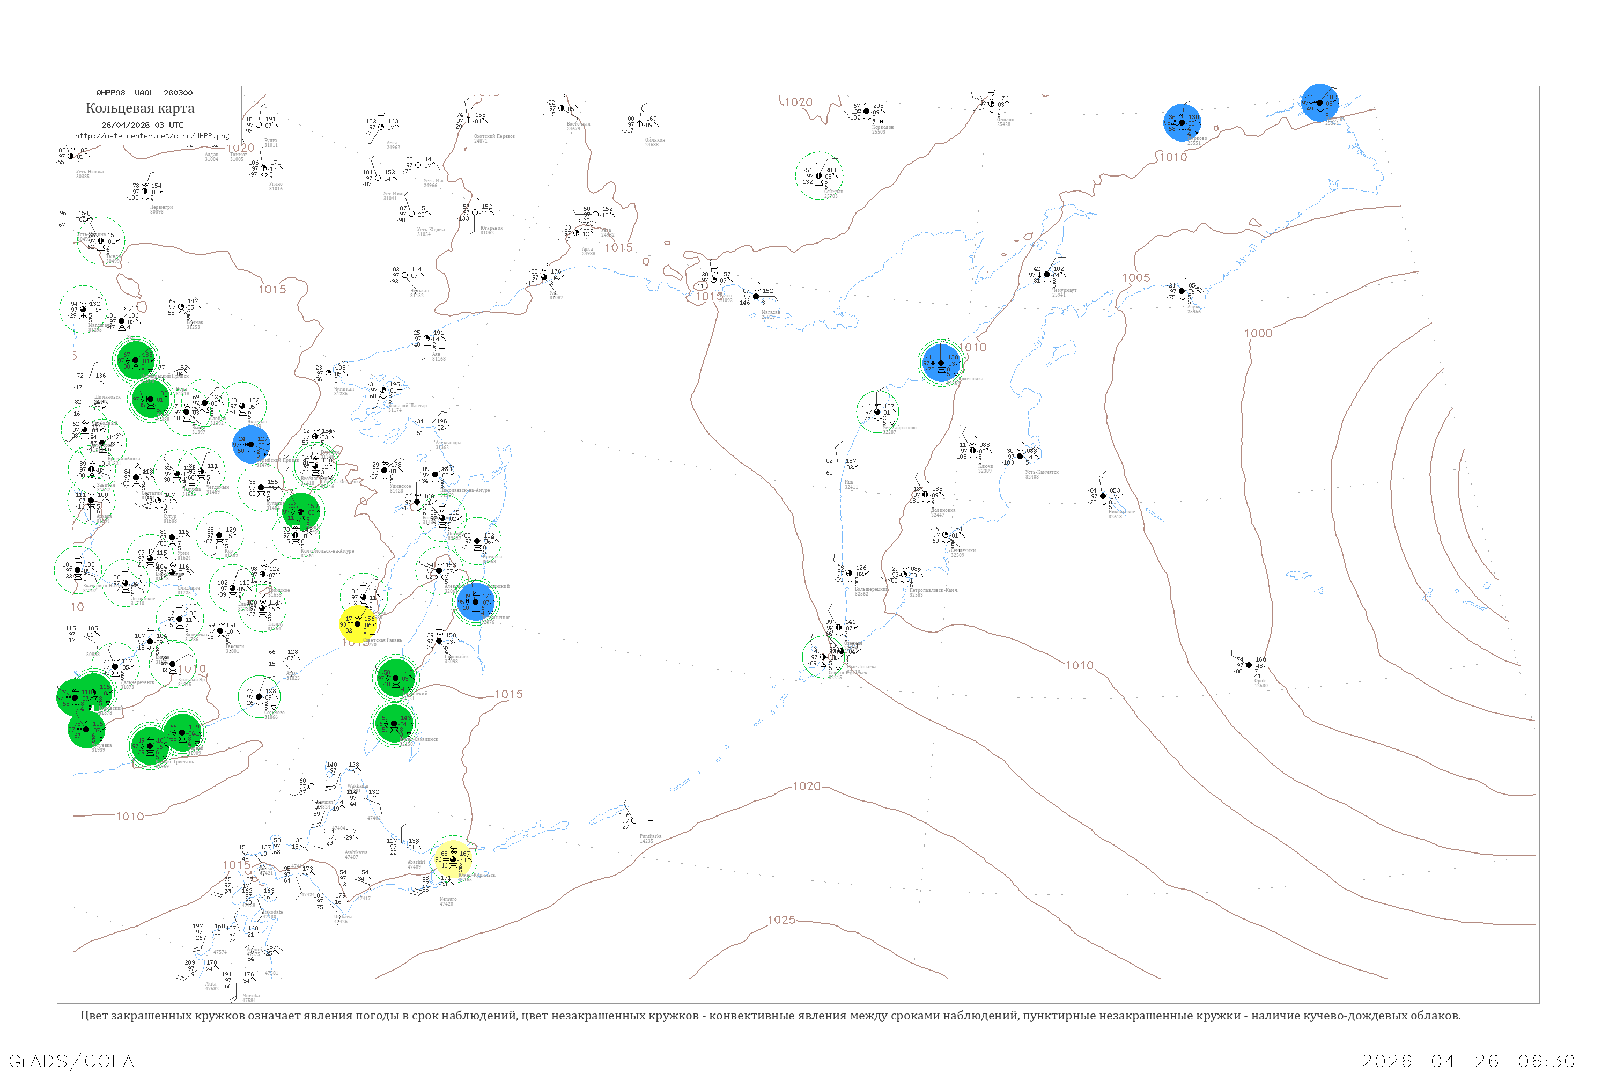This screenshot has width=1609, height=1073.
Task: Click the pale yellow marker at Южно-Курильск
Action: tap(453, 859)
